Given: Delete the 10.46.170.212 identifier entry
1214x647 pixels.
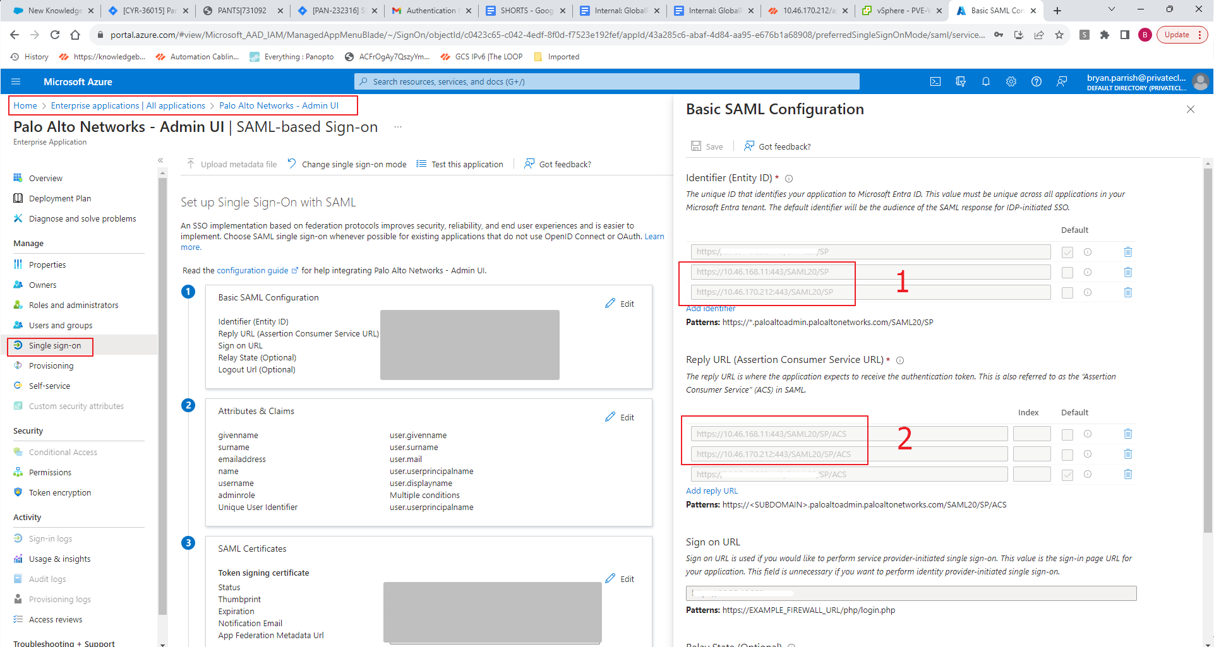Looking at the screenshot, I should [1128, 292].
